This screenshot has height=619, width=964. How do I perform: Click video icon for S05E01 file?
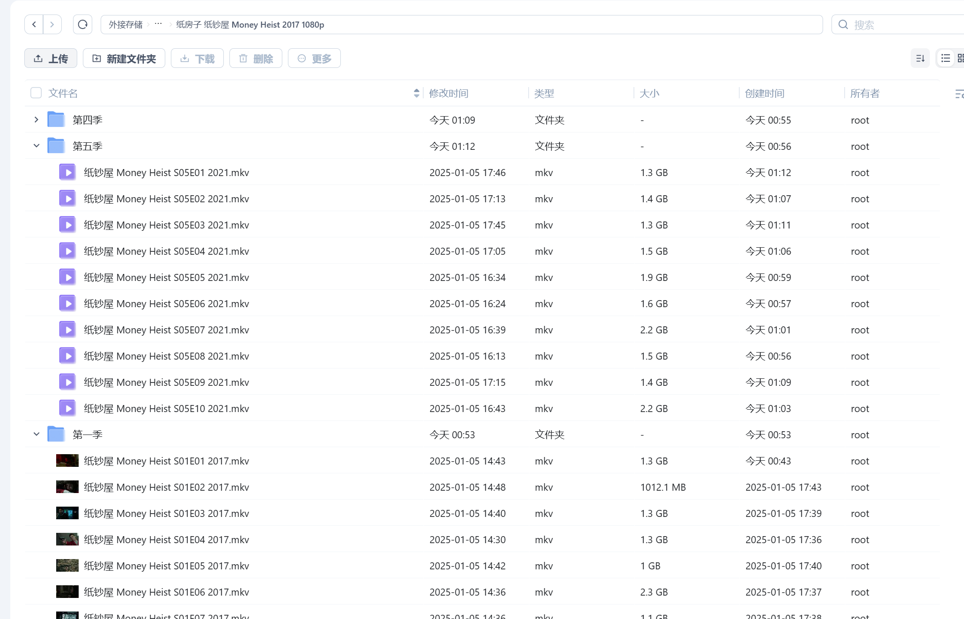point(67,172)
